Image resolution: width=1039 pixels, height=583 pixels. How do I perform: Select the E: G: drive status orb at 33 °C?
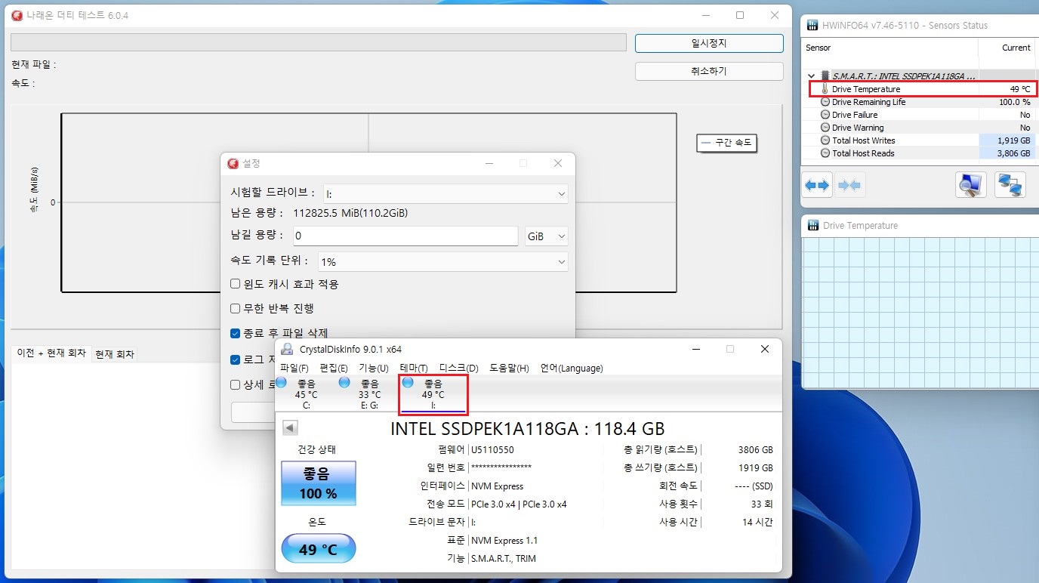[x=344, y=383]
